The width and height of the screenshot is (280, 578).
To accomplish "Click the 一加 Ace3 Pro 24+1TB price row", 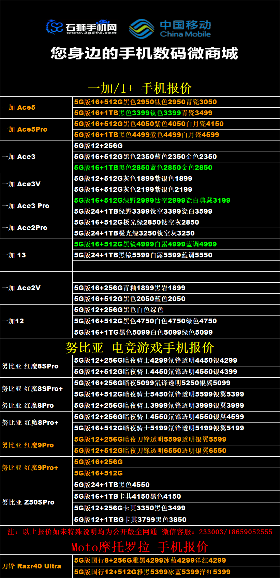I will pyautogui.click(x=143, y=212).
